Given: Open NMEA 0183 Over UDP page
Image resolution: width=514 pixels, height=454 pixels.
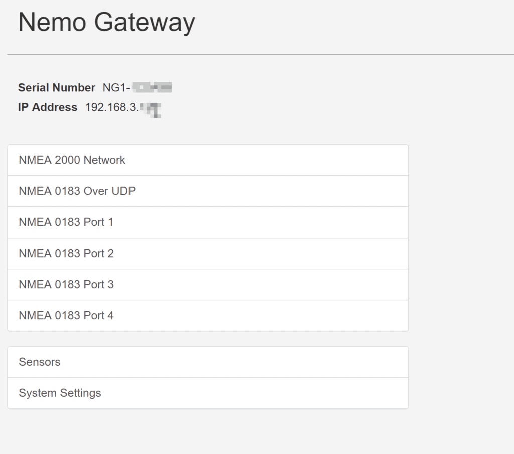Looking at the screenshot, I should tap(208, 191).
